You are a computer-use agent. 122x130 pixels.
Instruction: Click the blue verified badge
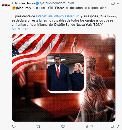click(37, 3)
